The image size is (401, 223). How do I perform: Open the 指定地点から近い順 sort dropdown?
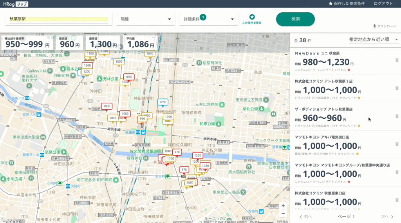(374, 40)
